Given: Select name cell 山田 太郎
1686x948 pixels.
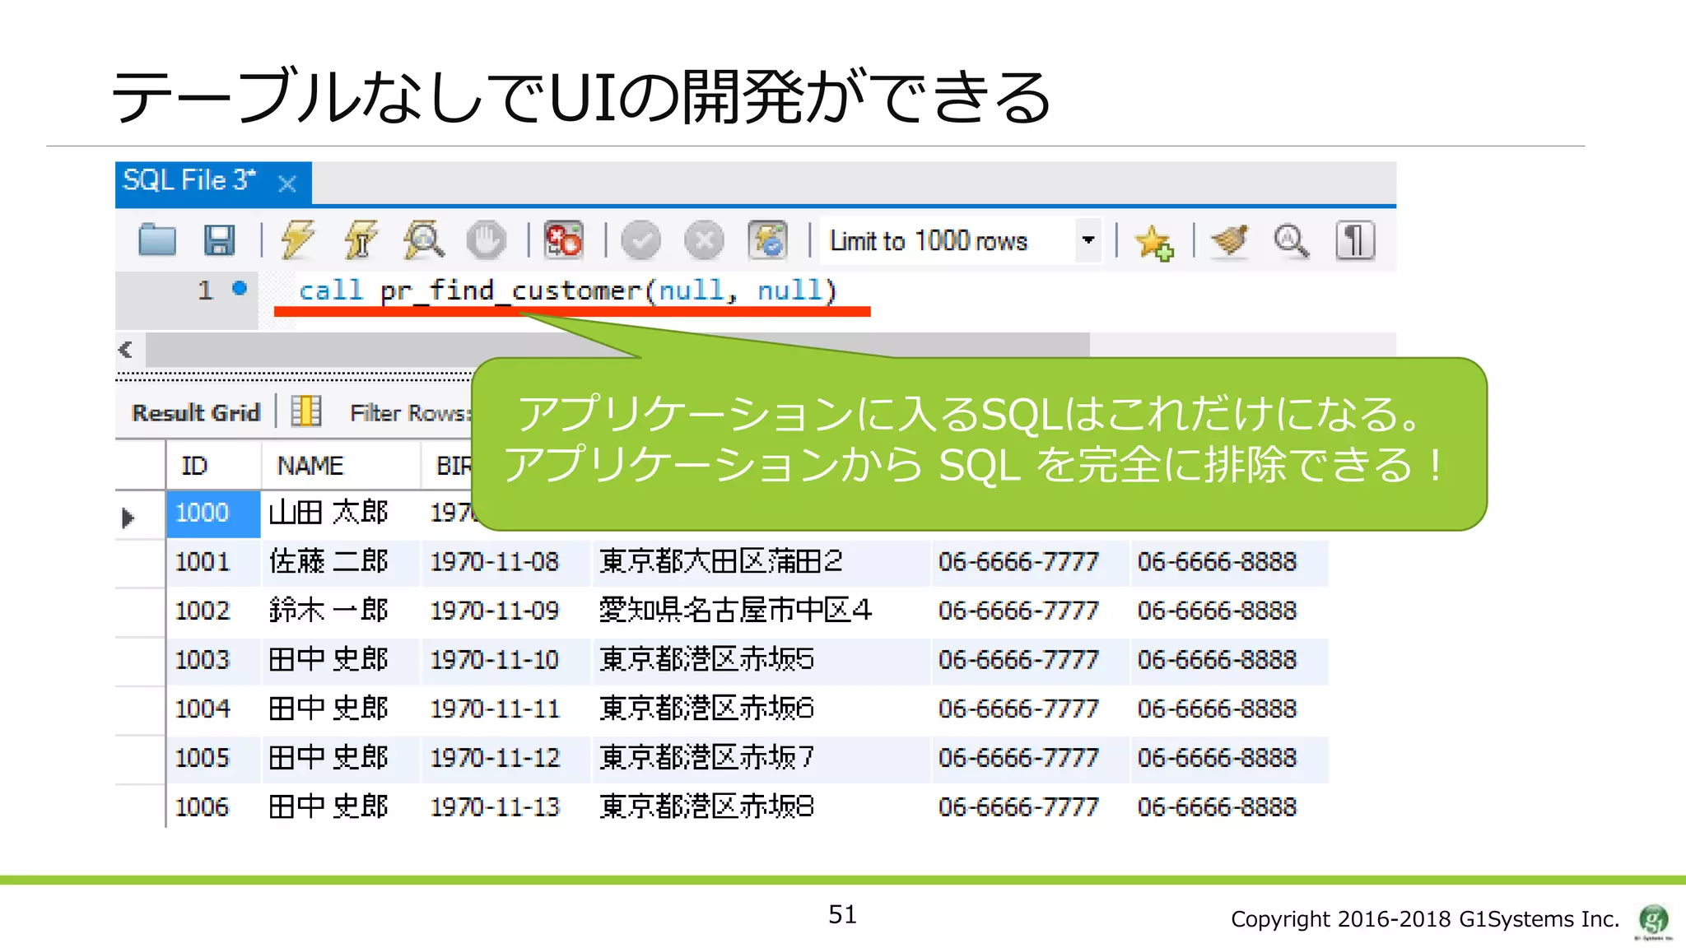Looking at the screenshot, I should coord(341,513).
